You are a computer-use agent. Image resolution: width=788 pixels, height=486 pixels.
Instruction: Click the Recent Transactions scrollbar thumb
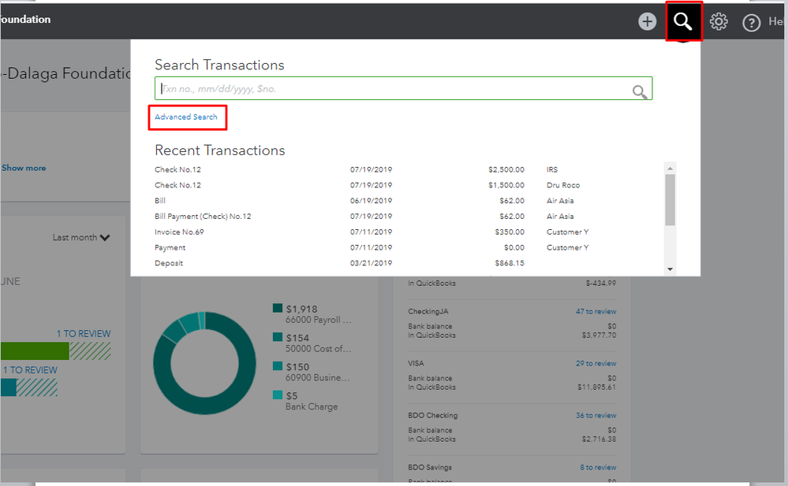click(670, 200)
